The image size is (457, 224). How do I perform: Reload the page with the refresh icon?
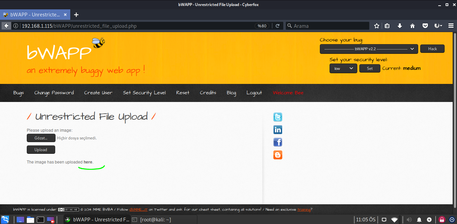[277, 26]
